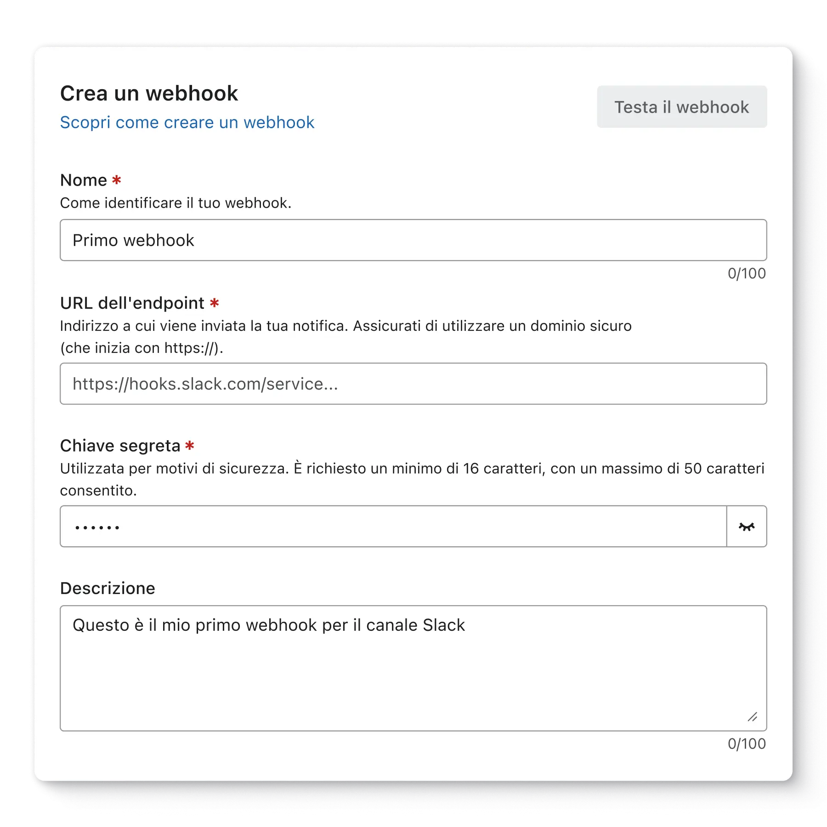The image size is (827, 827).
Task: Click the Chiave segreta label
Action: tap(120, 446)
